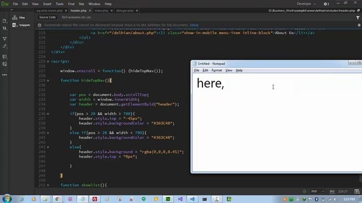The image size is (362, 203).
Task: Open FileZilla red icon in taskbar
Action: 94,199
